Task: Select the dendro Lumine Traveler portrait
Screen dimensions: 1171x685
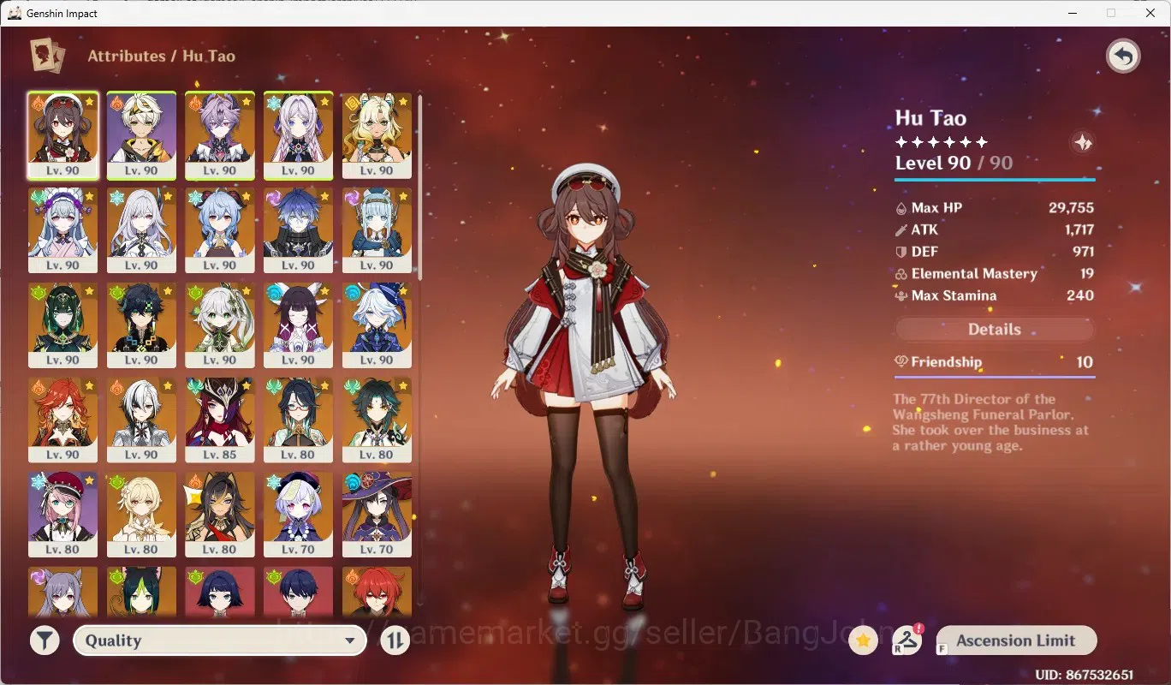Action: [141, 515]
